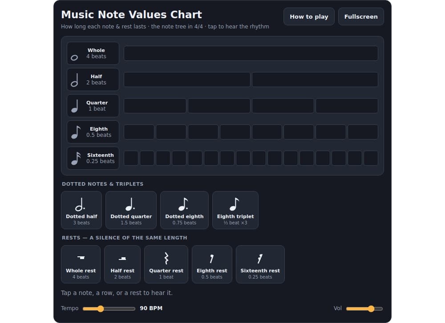The image size is (445, 323).
Task: Click the '90 BPM' tempo value
Action: pyautogui.click(x=151, y=308)
